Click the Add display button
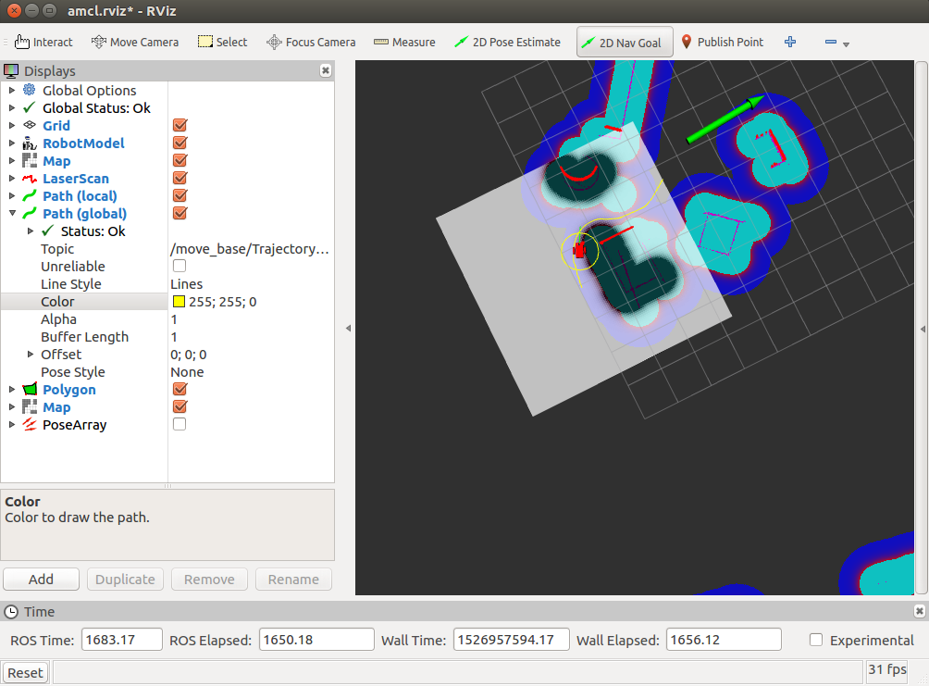 click(41, 580)
